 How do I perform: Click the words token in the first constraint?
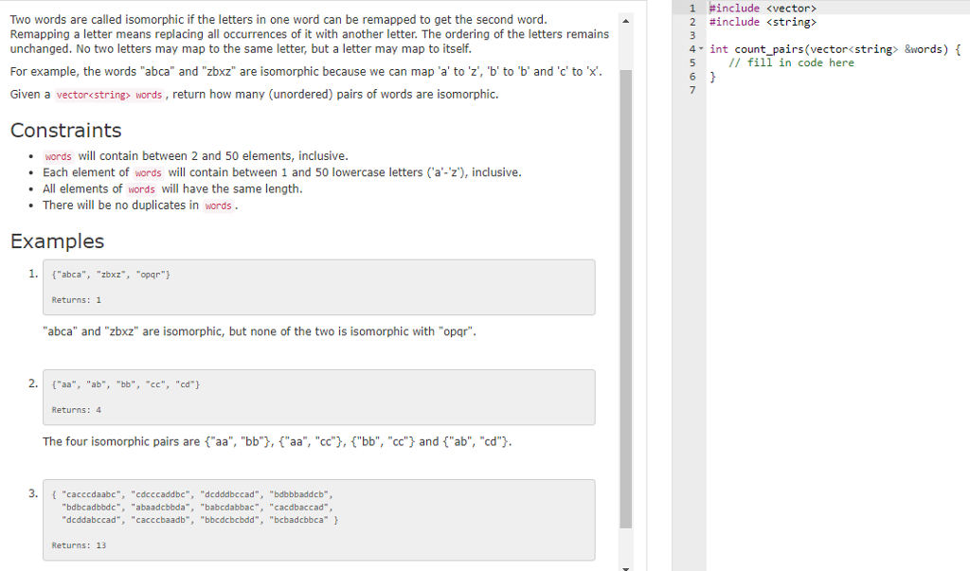tap(58, 155)
